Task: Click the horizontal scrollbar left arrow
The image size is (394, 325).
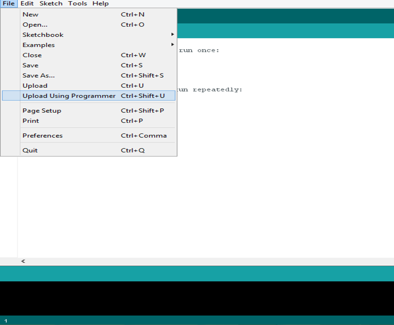Action: (x=23, y=261)
